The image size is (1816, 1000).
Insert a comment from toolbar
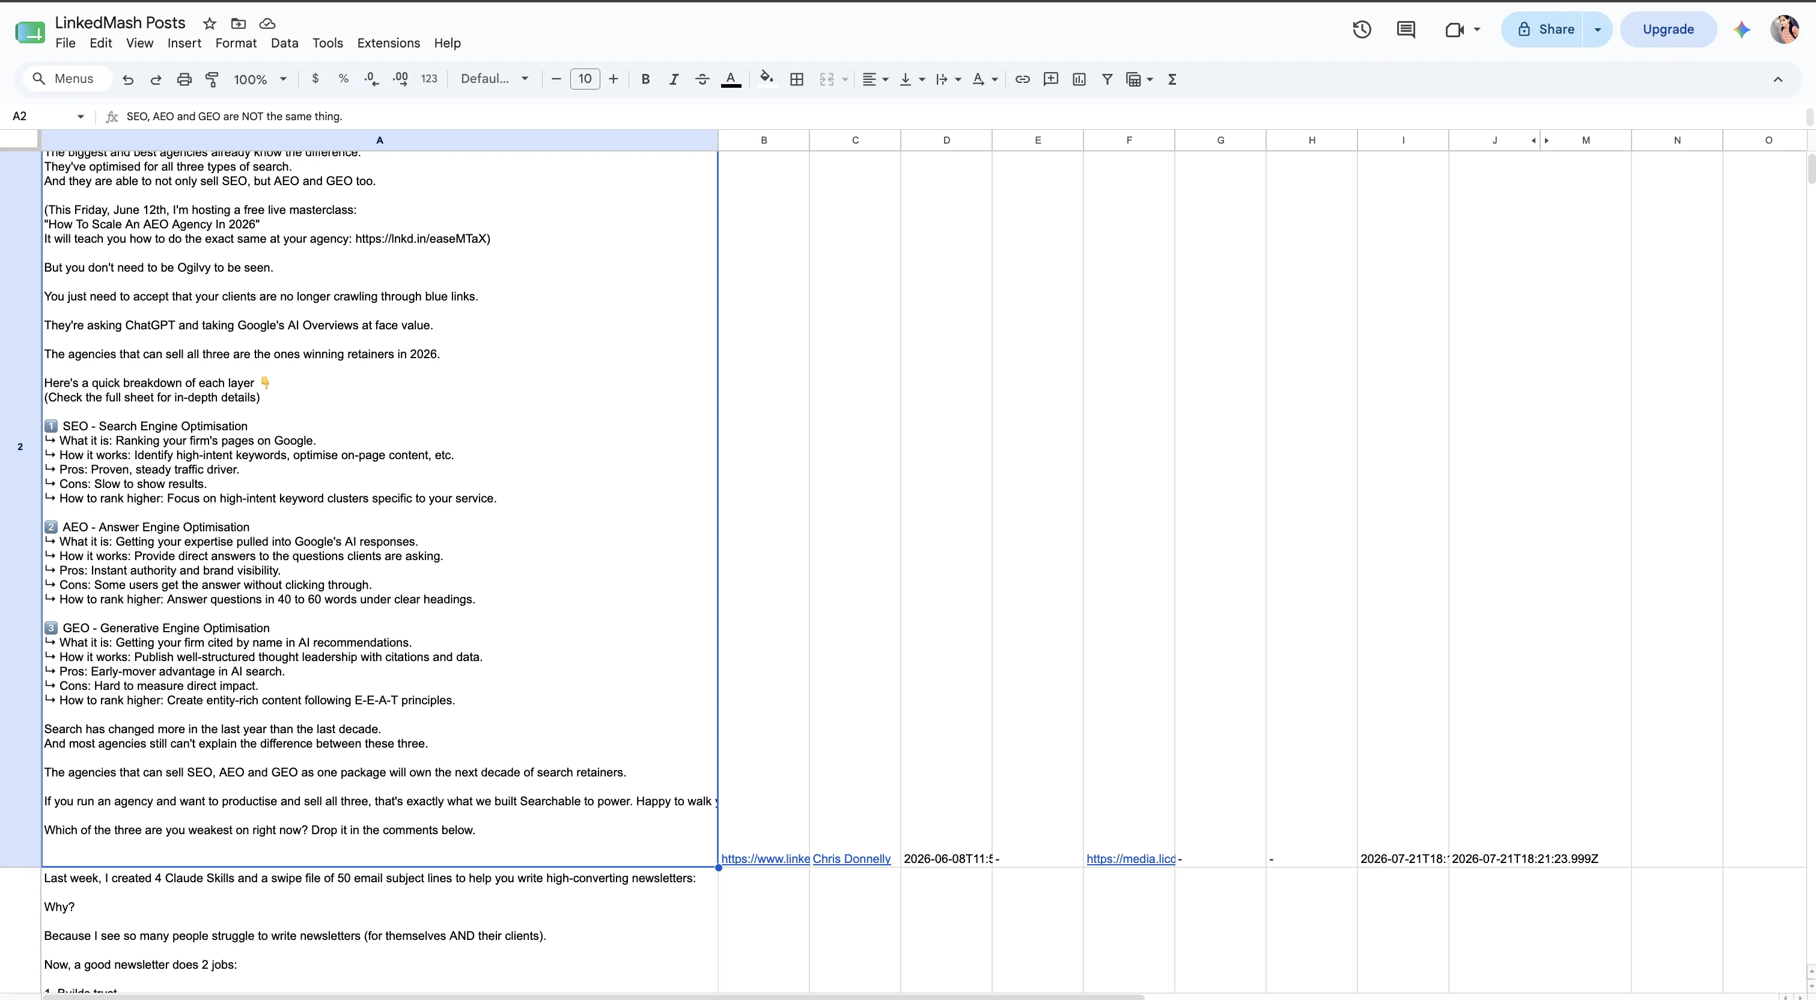click(x=1050, y=79)
